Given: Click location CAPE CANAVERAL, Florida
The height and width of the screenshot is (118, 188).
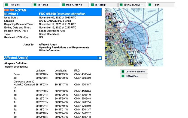Looking at the screenshot, I should 55,21.
